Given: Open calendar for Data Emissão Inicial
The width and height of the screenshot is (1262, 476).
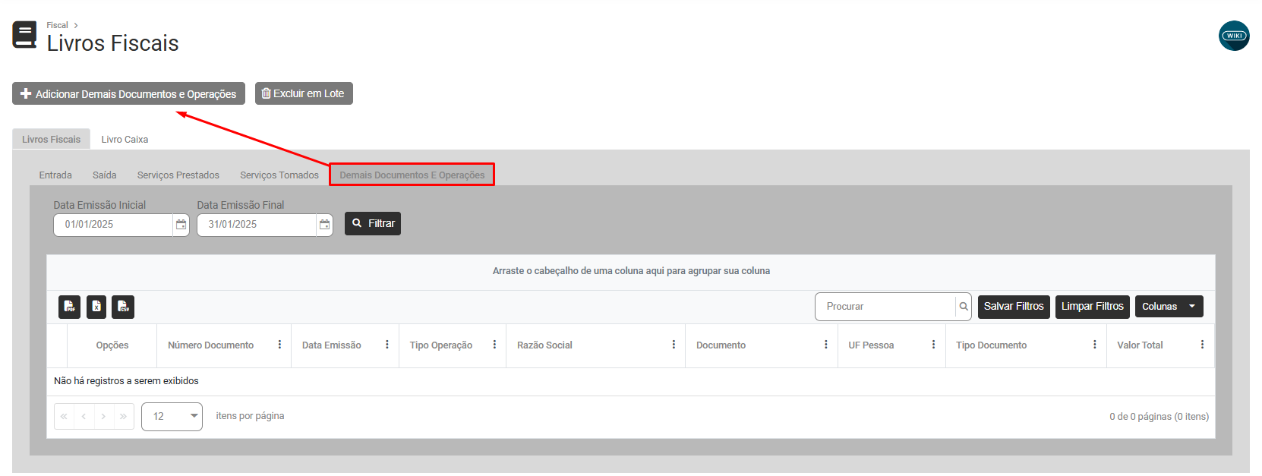Looking at the screenshot, I should (x=181, y=225).
